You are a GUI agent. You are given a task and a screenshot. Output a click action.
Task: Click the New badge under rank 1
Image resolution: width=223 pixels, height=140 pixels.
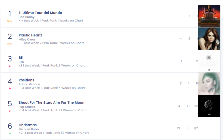coord(10,21)
